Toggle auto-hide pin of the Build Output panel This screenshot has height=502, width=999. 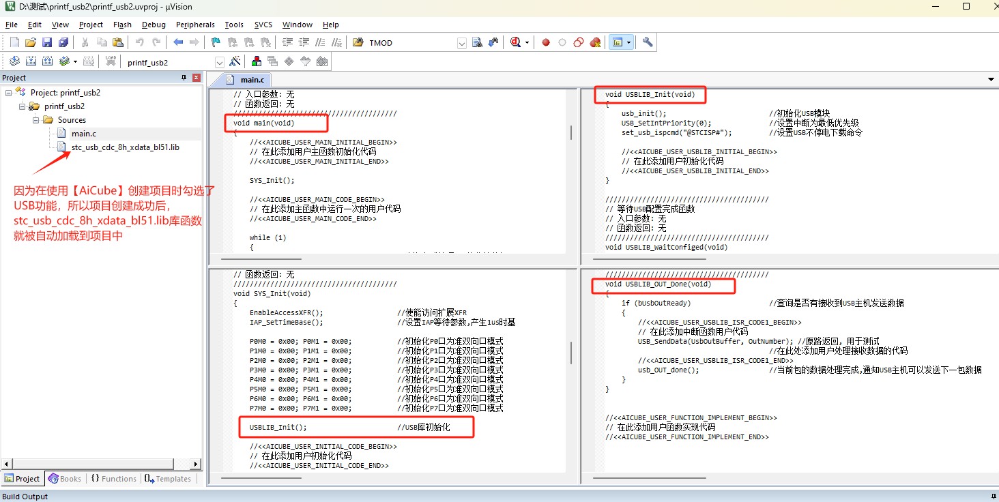click(x=993, y=497)
